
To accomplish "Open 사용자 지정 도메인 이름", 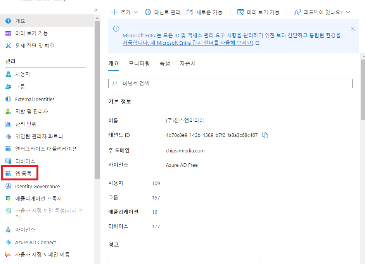I will (42, 254).
